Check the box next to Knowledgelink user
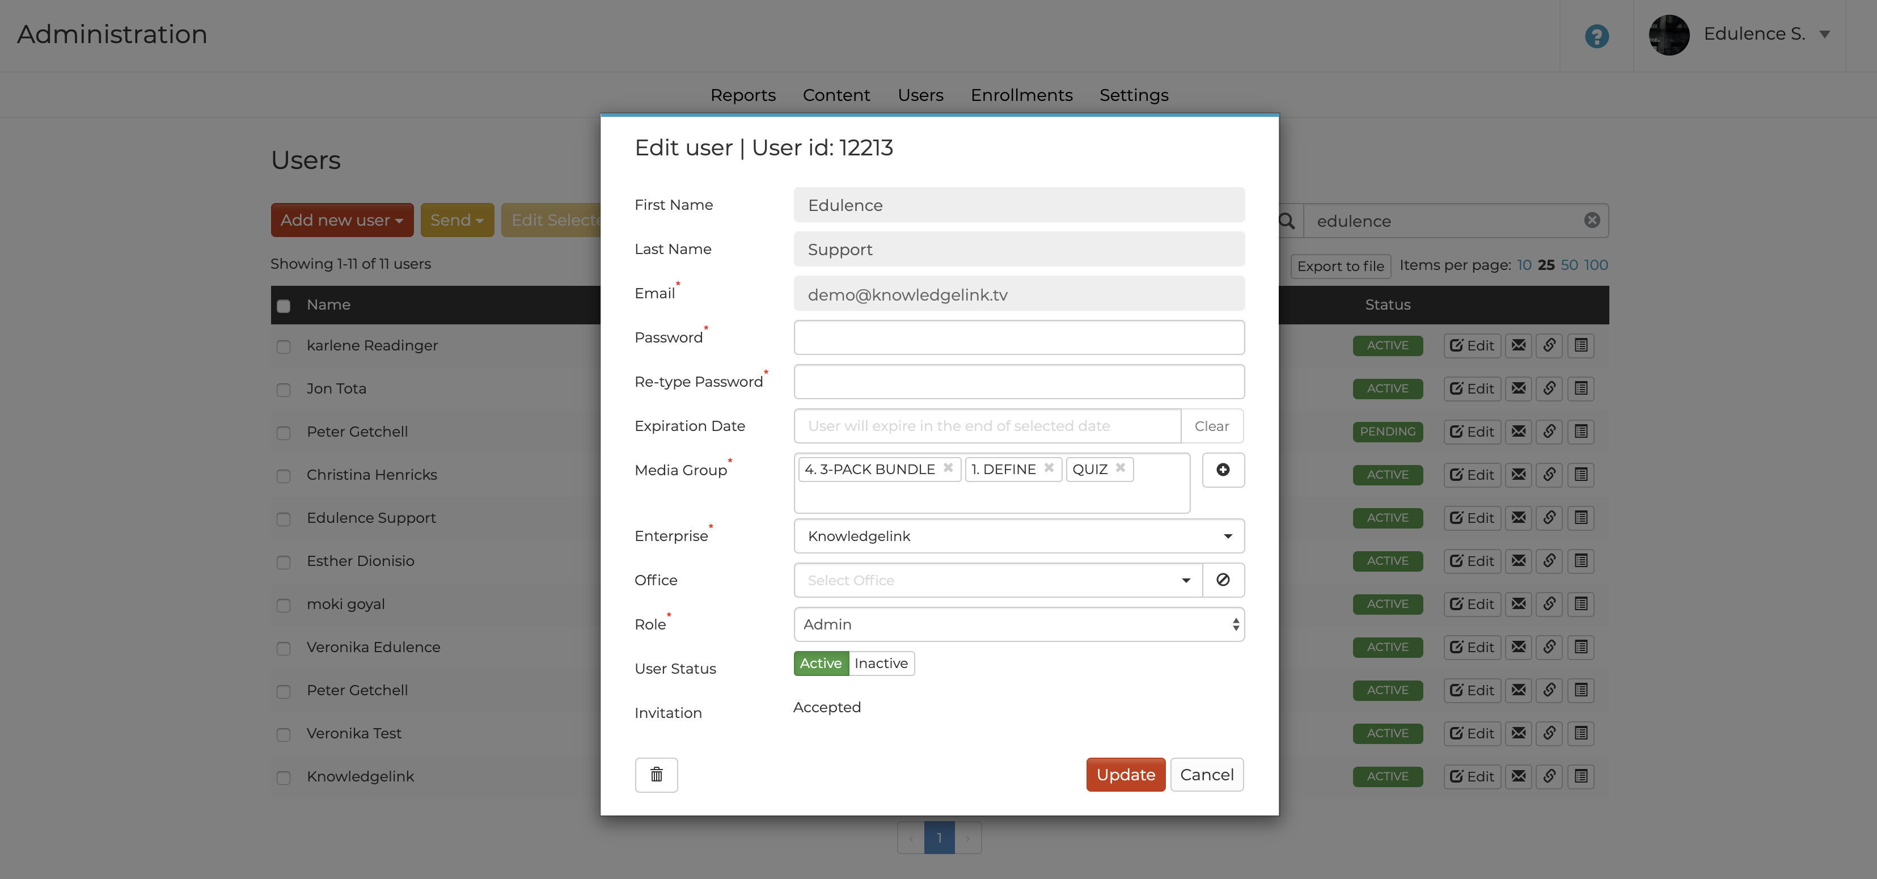The image size is (1877, 879). 284,777
